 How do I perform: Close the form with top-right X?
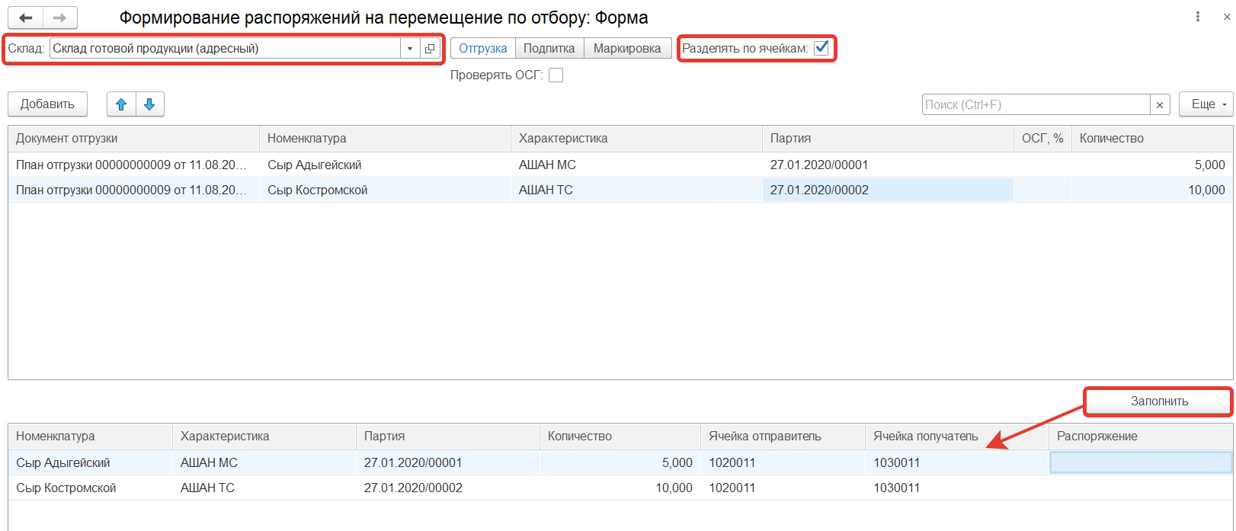click(x=1227, y=17)
